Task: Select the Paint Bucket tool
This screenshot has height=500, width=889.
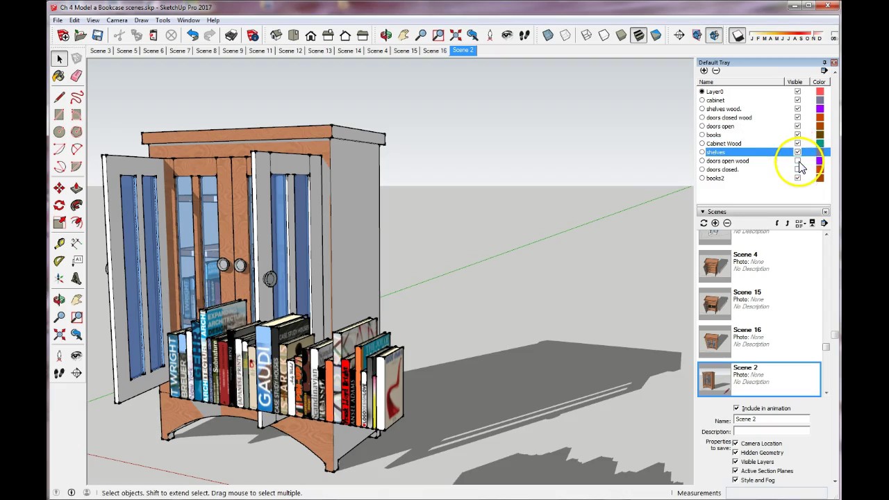Action: [x=59, y=76]
